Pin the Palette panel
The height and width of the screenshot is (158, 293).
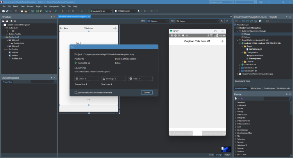point(287,94)
